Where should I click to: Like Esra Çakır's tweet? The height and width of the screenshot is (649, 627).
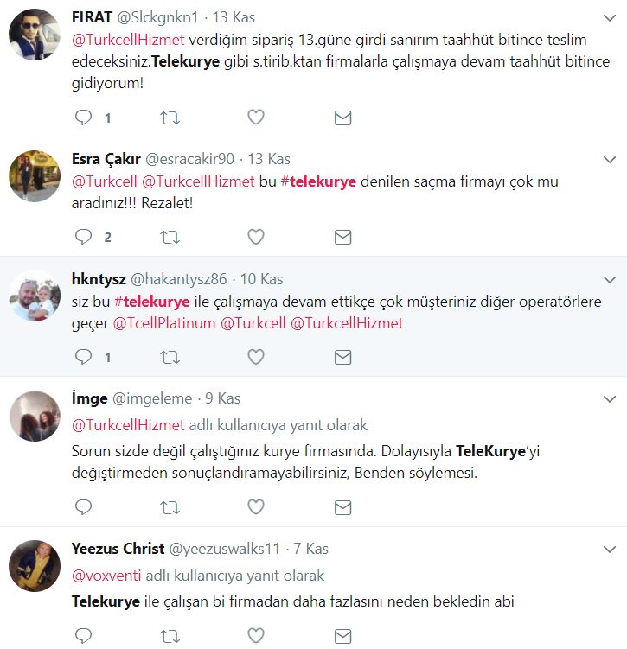[256, 237]
